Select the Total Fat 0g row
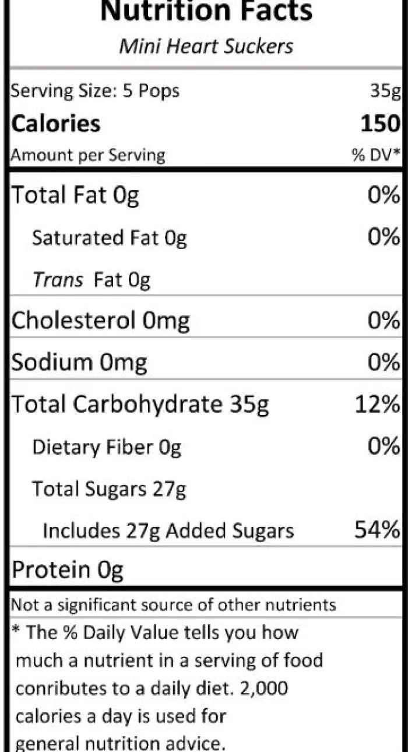This screenshot has height=752, width=408. pos(206,195)
